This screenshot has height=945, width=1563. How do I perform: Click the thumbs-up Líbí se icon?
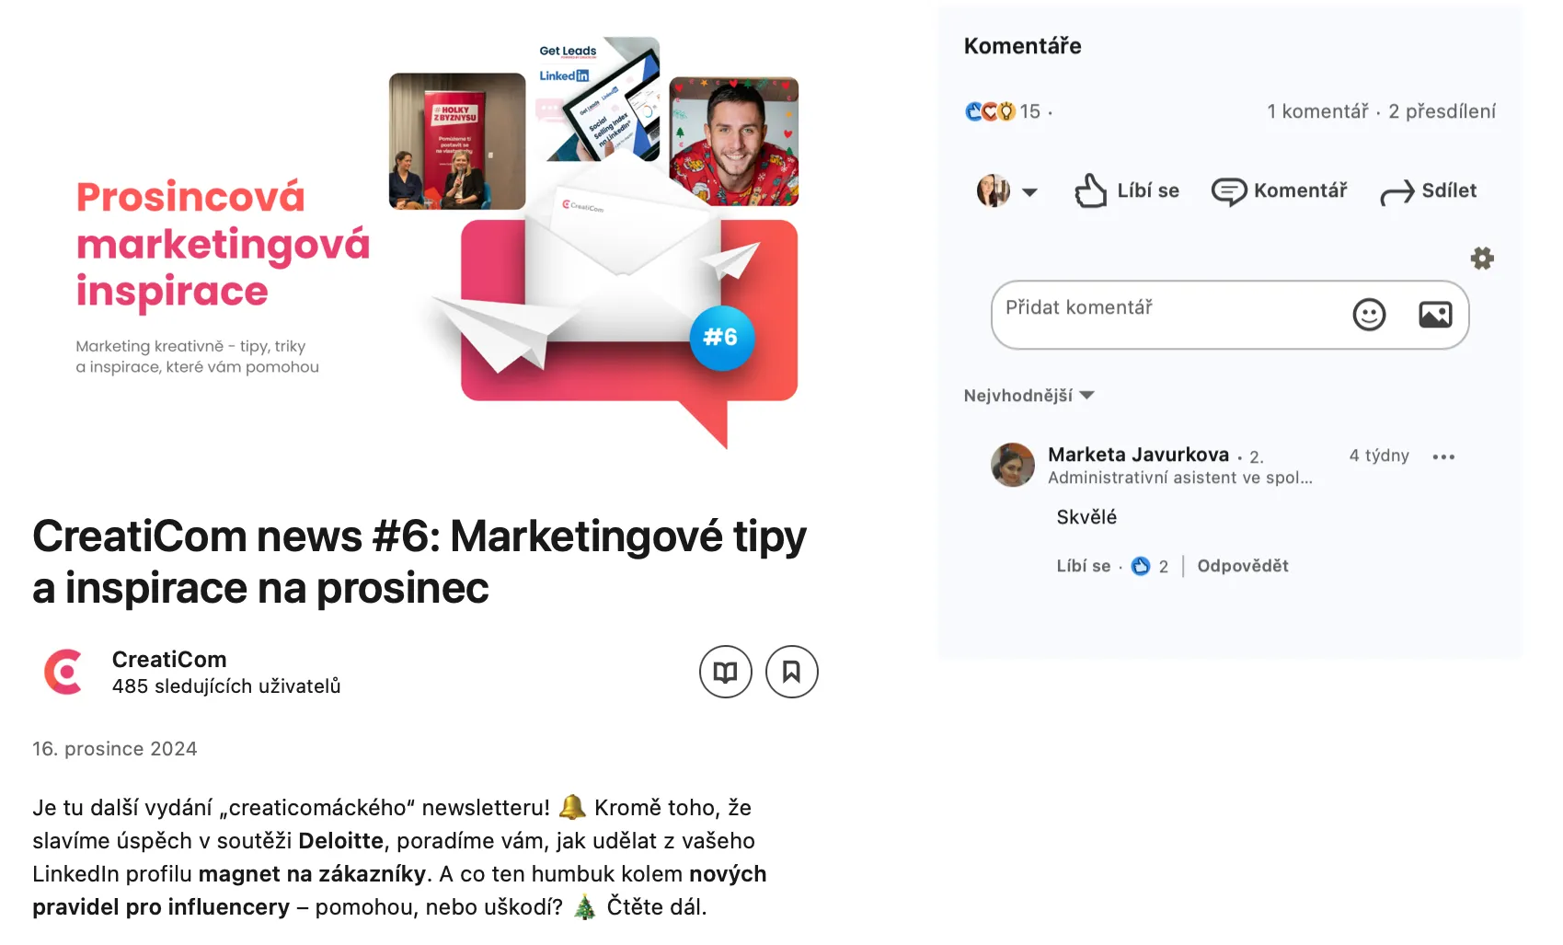point(1090,190)
